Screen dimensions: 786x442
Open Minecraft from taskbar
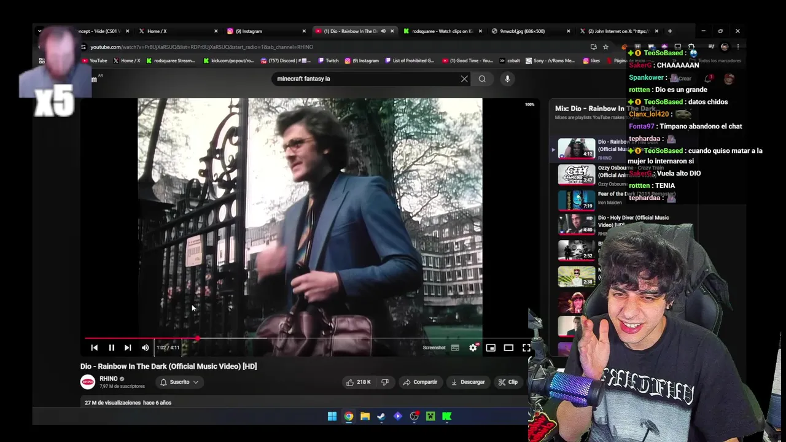[x=430, y=416]
